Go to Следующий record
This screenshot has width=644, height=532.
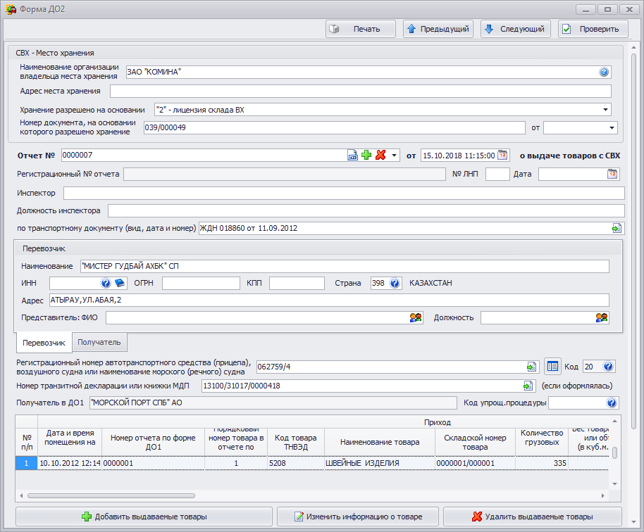coord(516,29)
